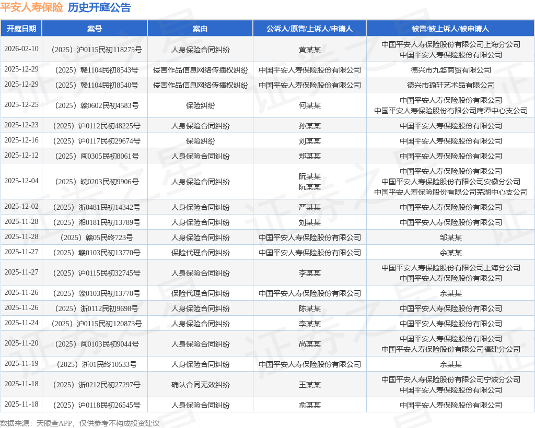535x428 pixels.
Task: Select date 2026-02-10
Action: tap(21, 49)
